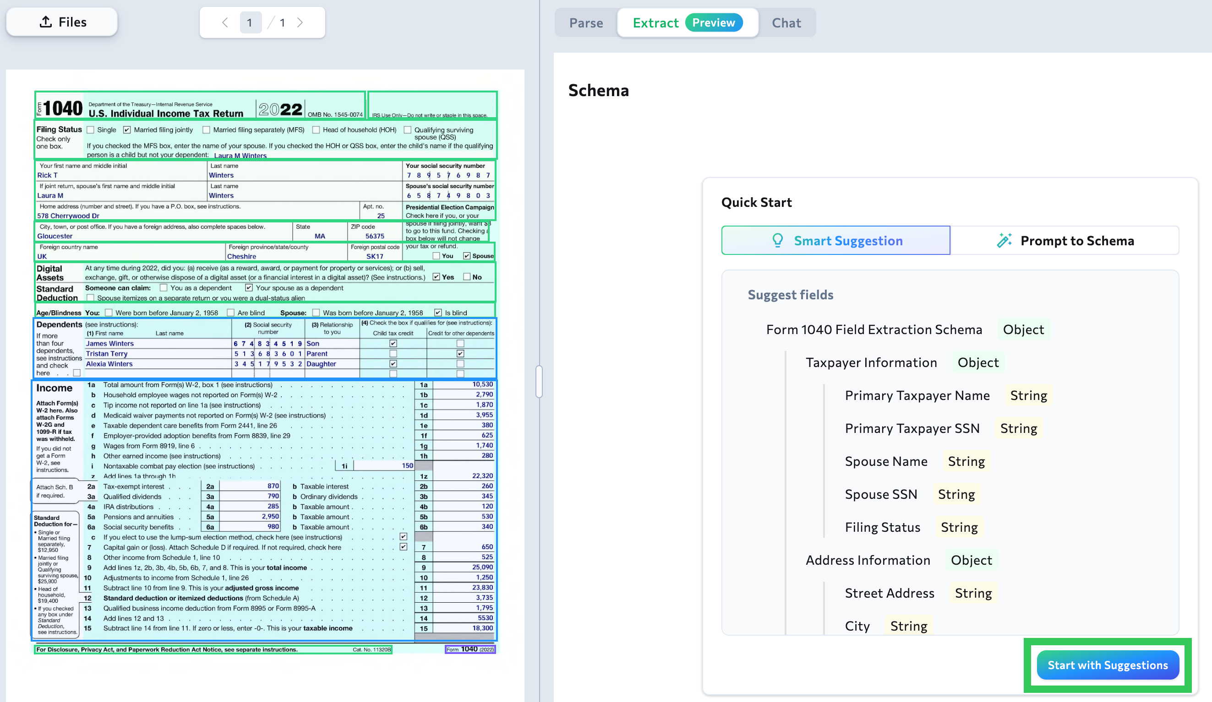1212x702 pixels.
Task: Select the Address Information object field
Action: coord(868,560)
